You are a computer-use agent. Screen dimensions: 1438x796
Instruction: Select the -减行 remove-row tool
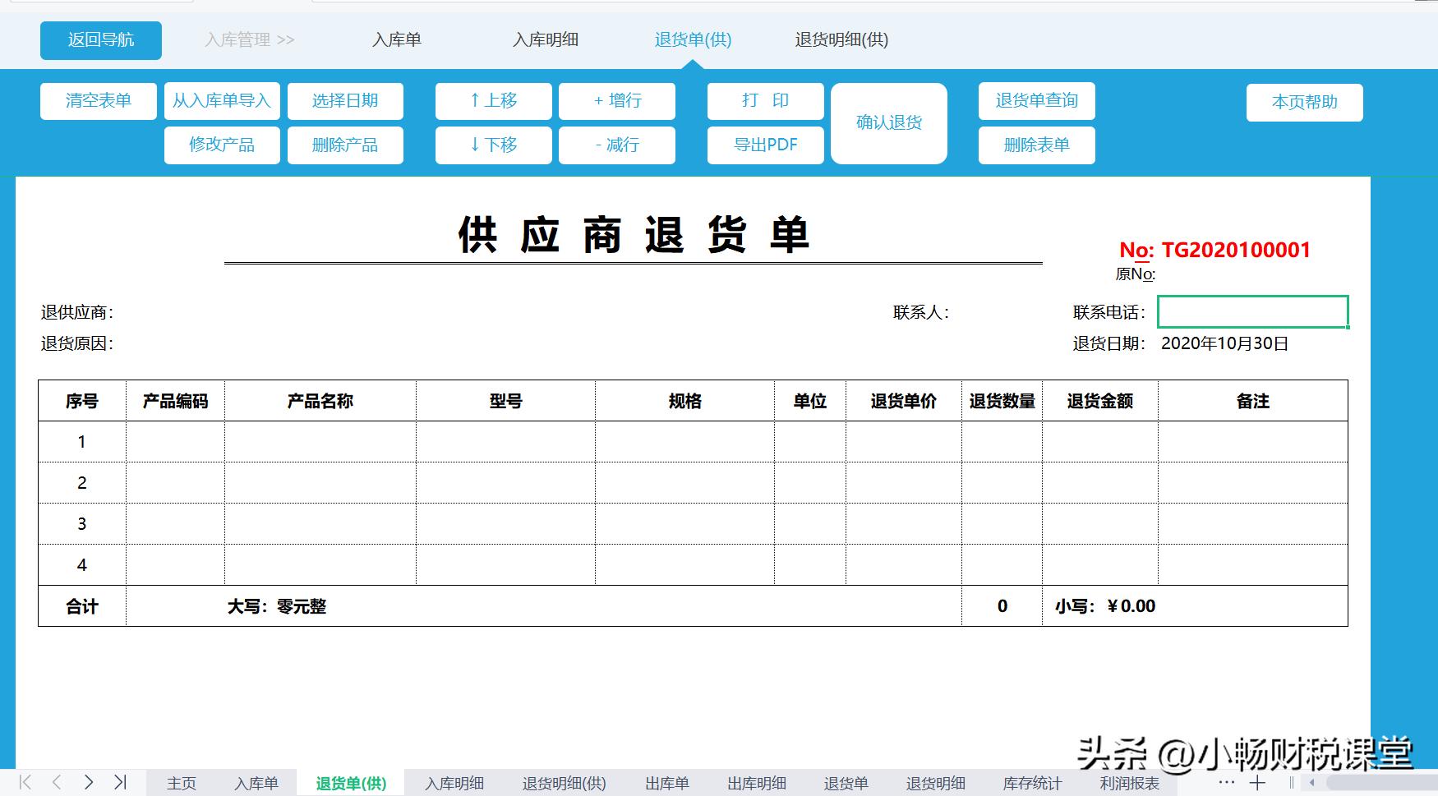point(617,145)
